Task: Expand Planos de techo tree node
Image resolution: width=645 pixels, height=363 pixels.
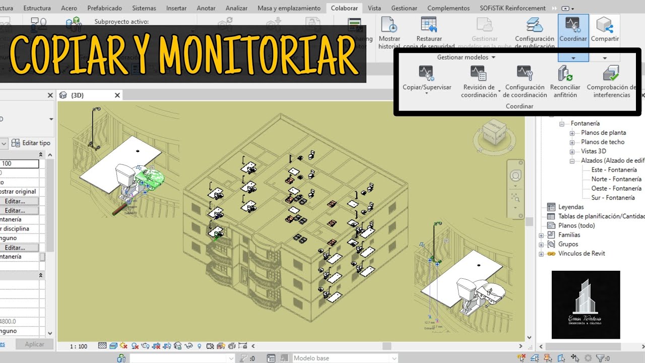Action: (572, 142)
